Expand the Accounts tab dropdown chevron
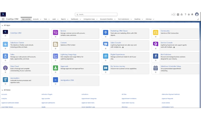The width and height of the screenshot is (201, 120). tap(41, 19)
